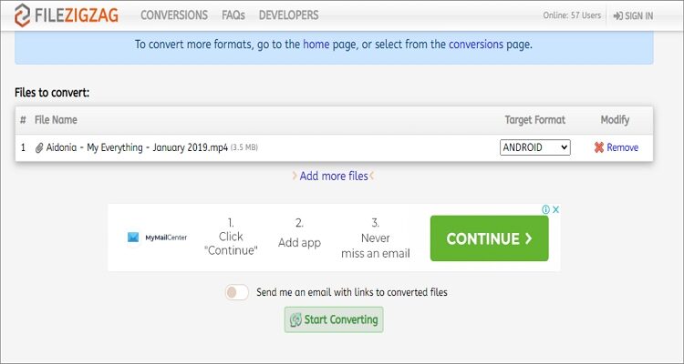Go to the DEVELOPERS section

click(288, 15)
